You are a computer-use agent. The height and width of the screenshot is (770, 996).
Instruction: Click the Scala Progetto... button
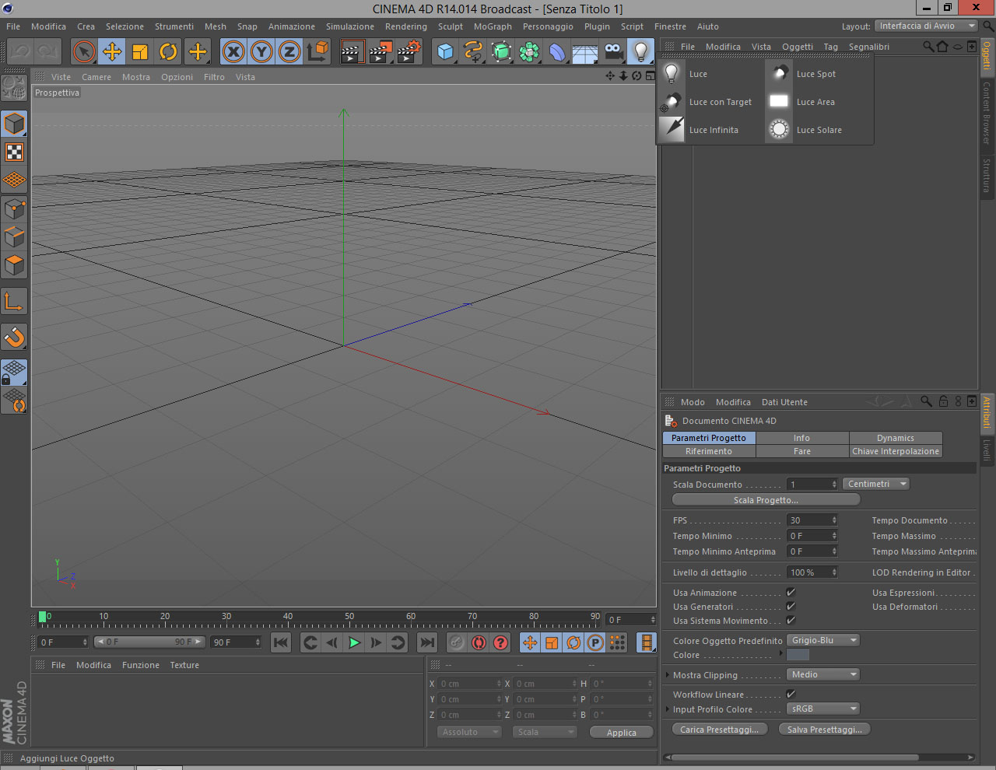click(766, 500)
